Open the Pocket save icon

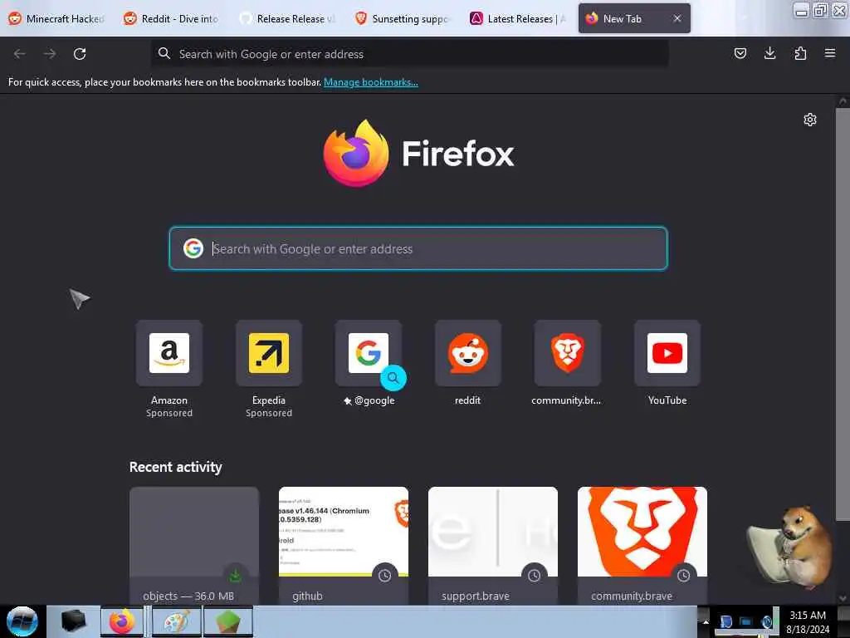coord(740,53)
